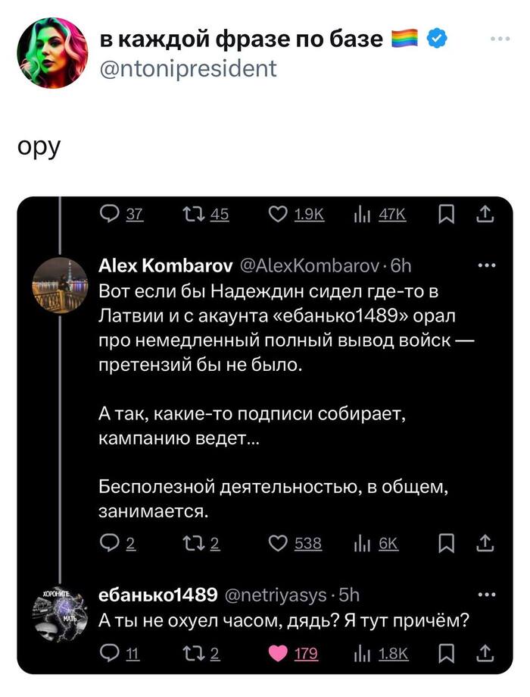Bookmark the top quoted tweet
Screen dimensions: 530x697
(x=446, y=215)
